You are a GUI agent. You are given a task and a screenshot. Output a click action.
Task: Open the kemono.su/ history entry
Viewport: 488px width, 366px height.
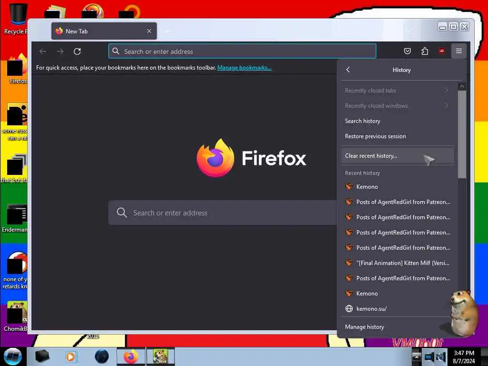pyautogui.click(x=397, y=309)
